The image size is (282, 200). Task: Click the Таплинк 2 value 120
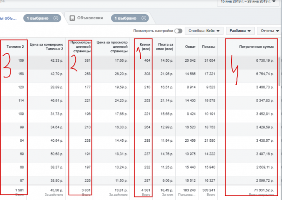click(x=21, y=87)
